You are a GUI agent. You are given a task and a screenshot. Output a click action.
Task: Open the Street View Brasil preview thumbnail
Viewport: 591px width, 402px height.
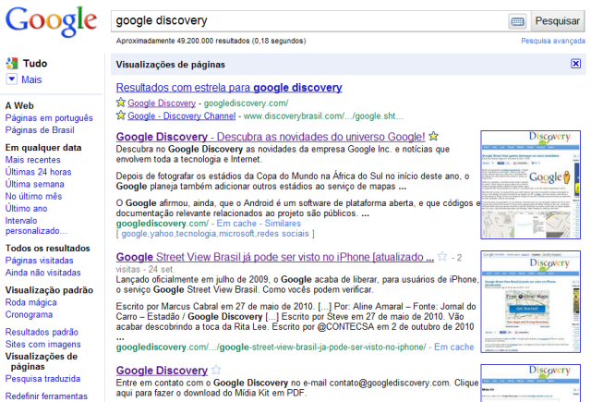click(x=531, y=300)
